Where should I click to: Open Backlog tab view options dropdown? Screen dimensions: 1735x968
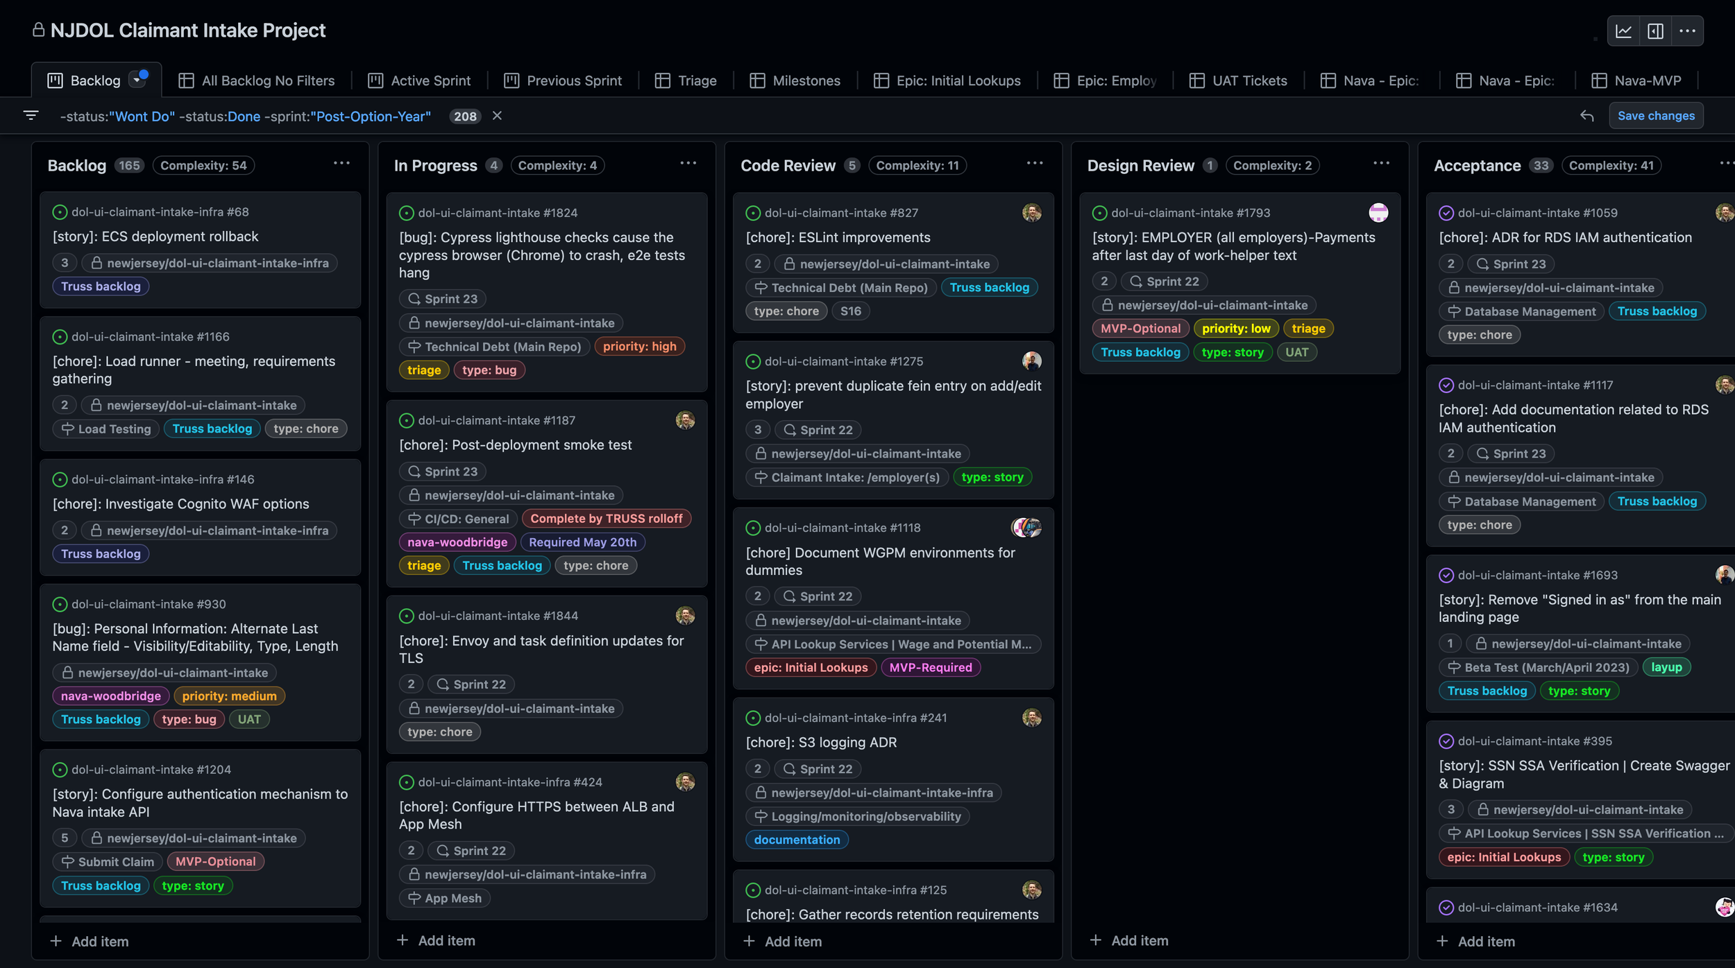tap(138, 80)
